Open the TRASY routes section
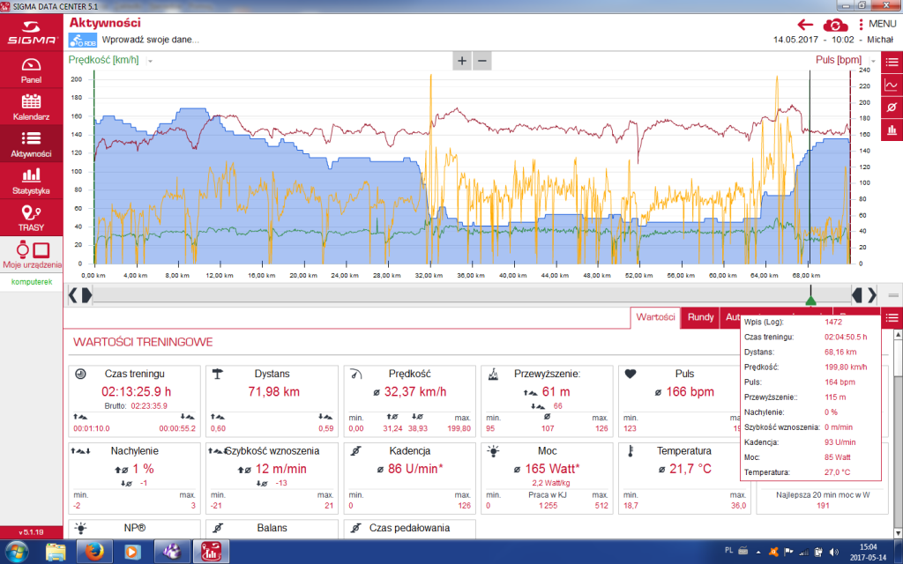Image resolution: width=903 pixels, height=564 pixels. tap(31, 217)
